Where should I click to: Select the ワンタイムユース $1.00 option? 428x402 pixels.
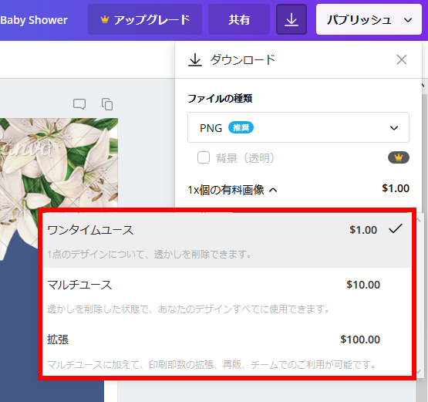(x=227, y=240)
